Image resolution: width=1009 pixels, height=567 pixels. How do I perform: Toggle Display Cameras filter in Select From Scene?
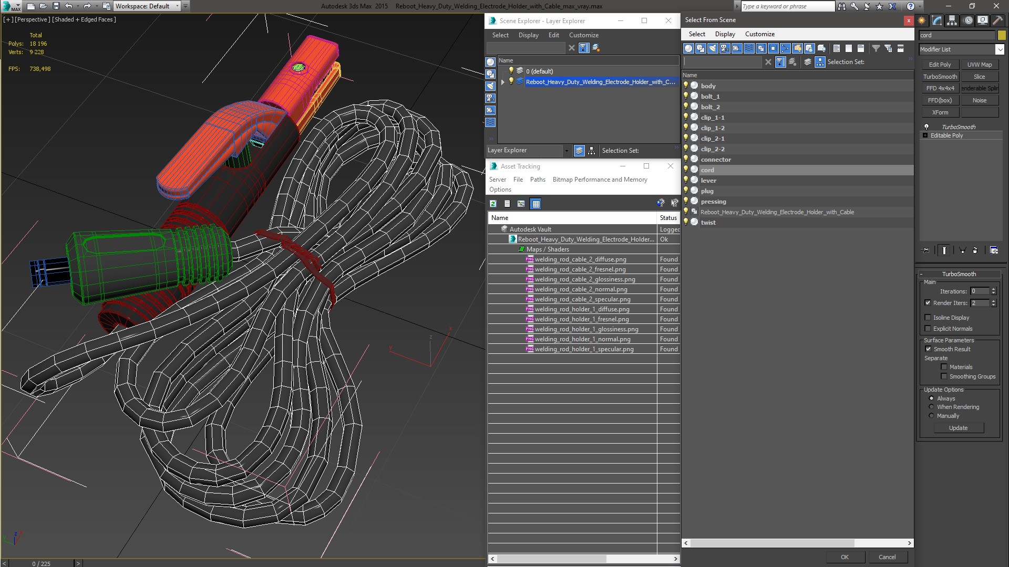725,48
